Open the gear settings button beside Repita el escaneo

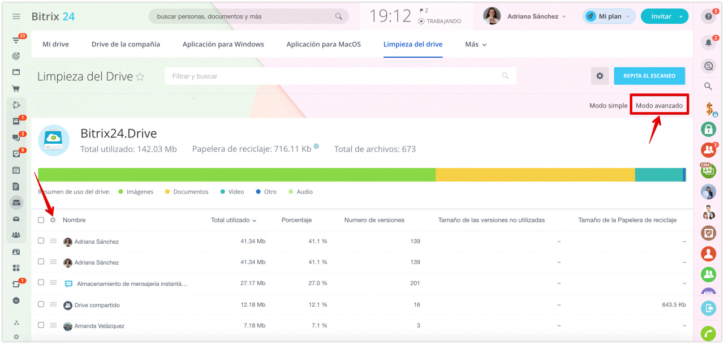(600, 76)
